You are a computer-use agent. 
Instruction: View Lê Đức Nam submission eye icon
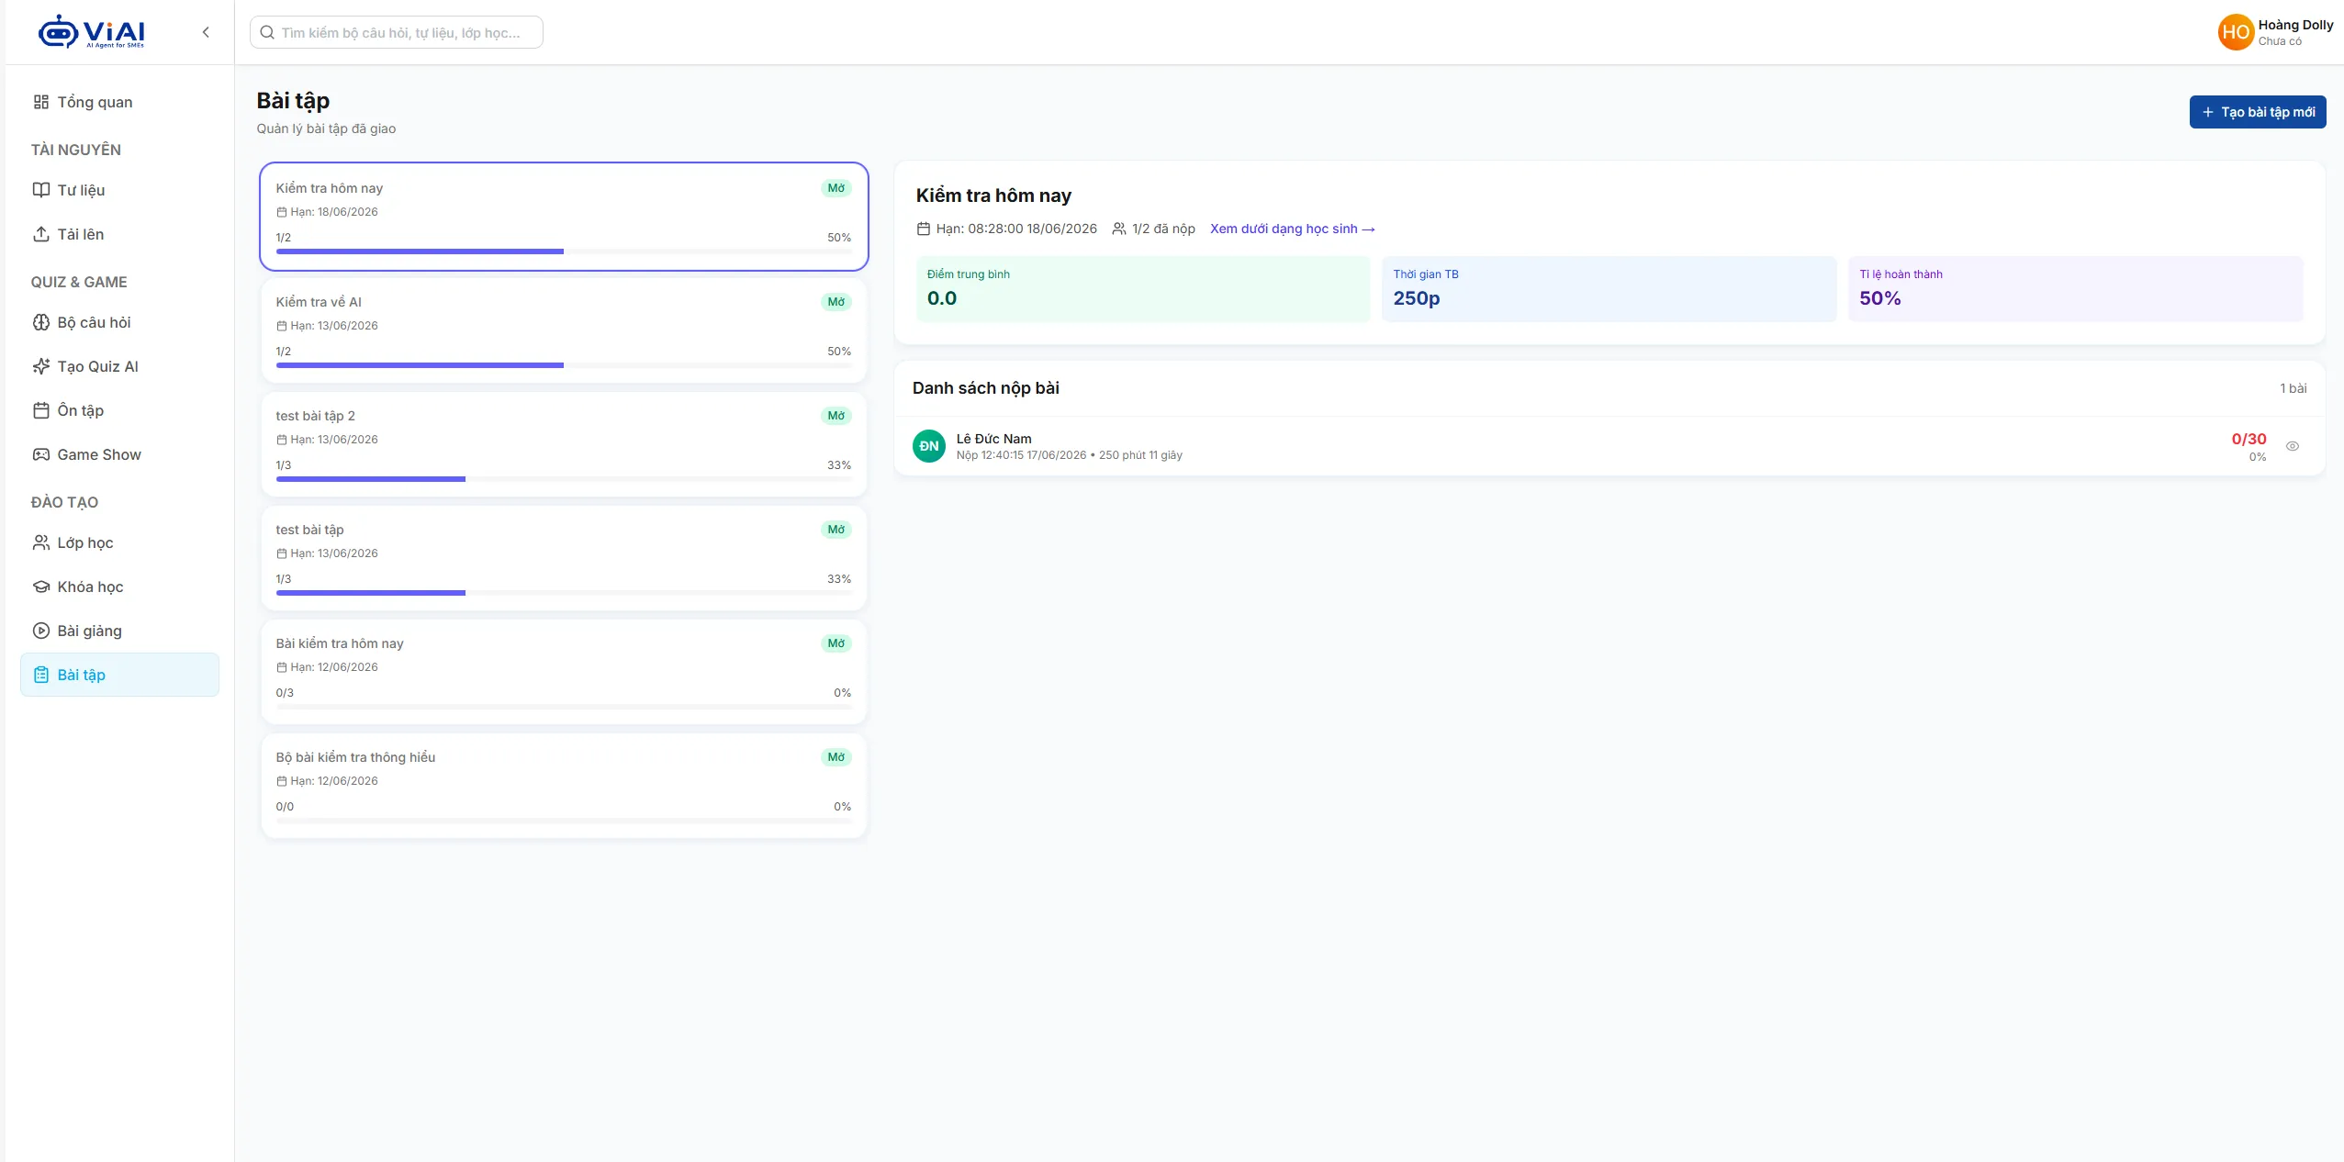[x=2293, y=446]
